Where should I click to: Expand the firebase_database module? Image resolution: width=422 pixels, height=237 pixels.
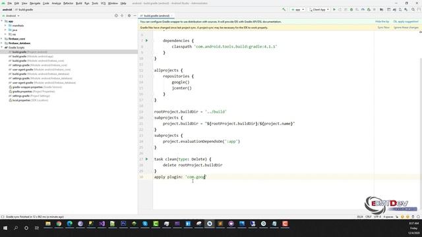pyautogui.click(x=2, y=43)
